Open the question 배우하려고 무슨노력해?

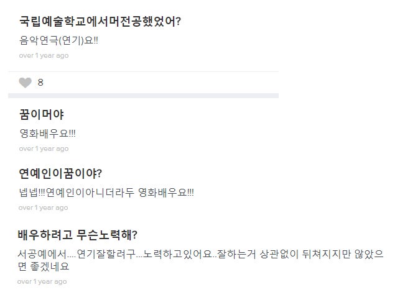(x=78, y=235)
